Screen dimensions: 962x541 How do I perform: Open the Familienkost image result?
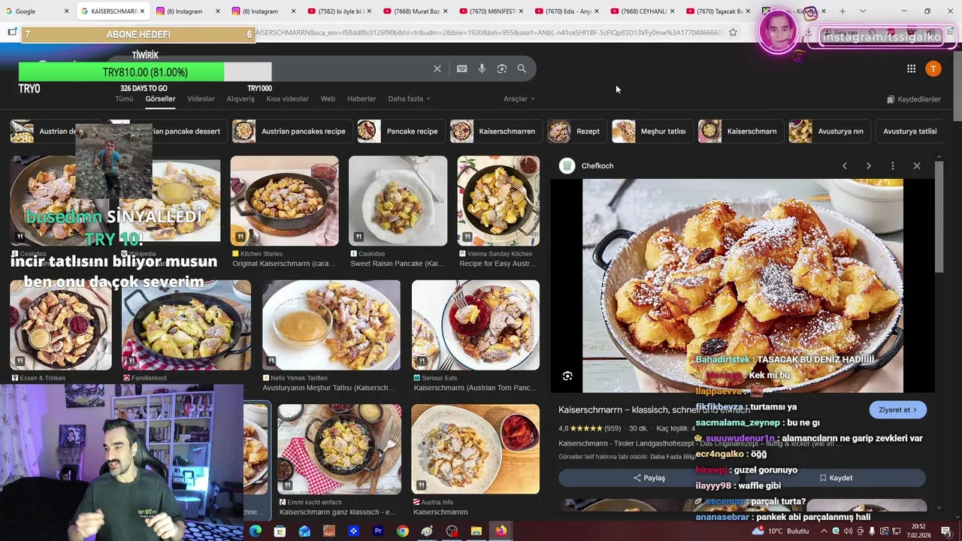186,325
